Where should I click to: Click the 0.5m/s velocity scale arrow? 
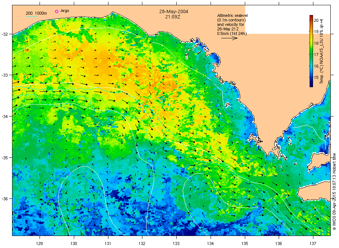pos(229,38)
